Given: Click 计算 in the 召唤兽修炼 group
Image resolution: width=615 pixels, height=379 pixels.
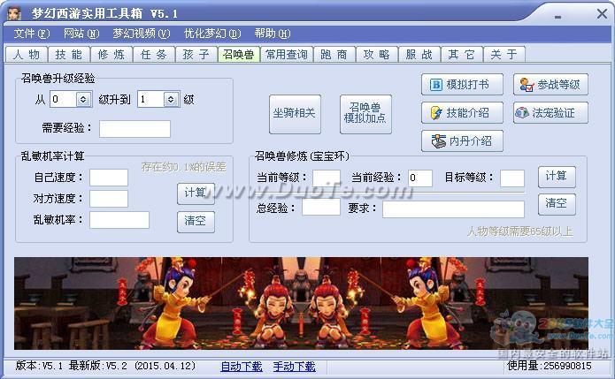Looking at the screenshot, I should pos(557,177).
